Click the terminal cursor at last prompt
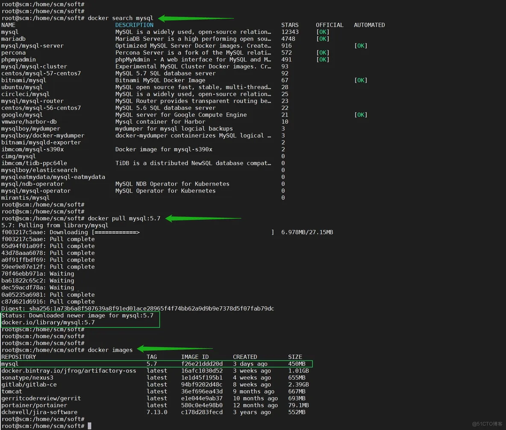This screenshot has height=430, width=506. pos(90,426)
